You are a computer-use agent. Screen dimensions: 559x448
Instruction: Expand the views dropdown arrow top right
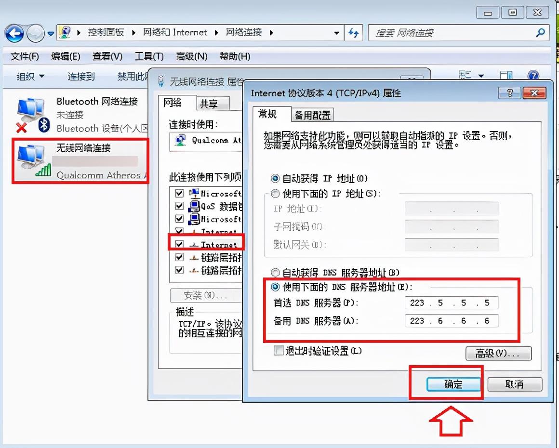click(x=482, y=76)
